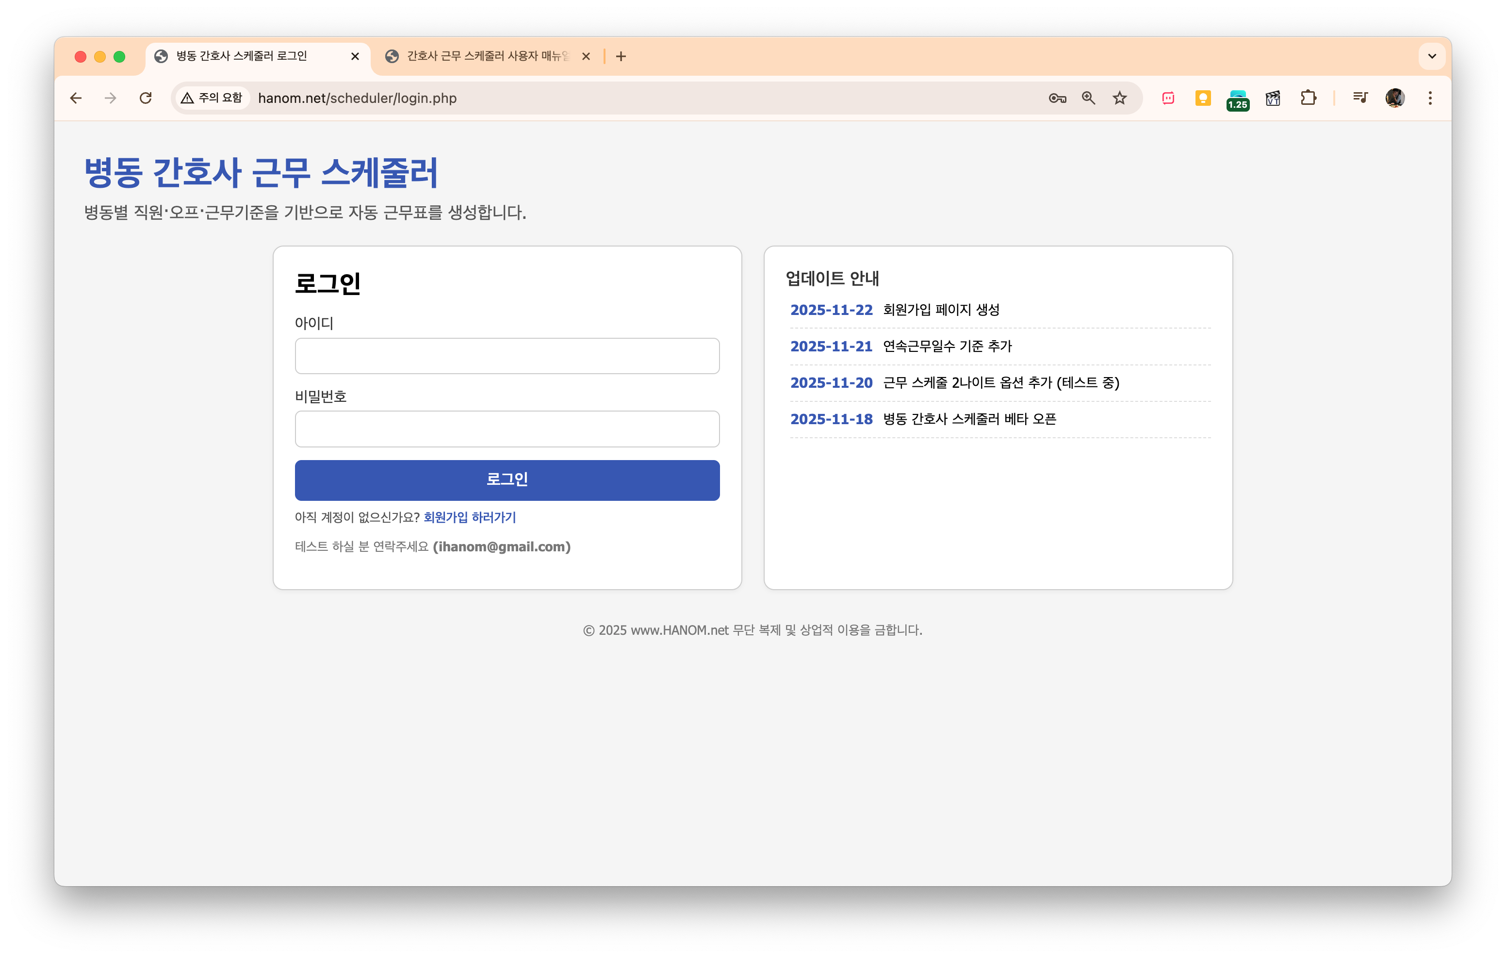Click the 주의 요함 warning indicator
Viewport: 1506px width, 958px height.
(x=212, y=98)
